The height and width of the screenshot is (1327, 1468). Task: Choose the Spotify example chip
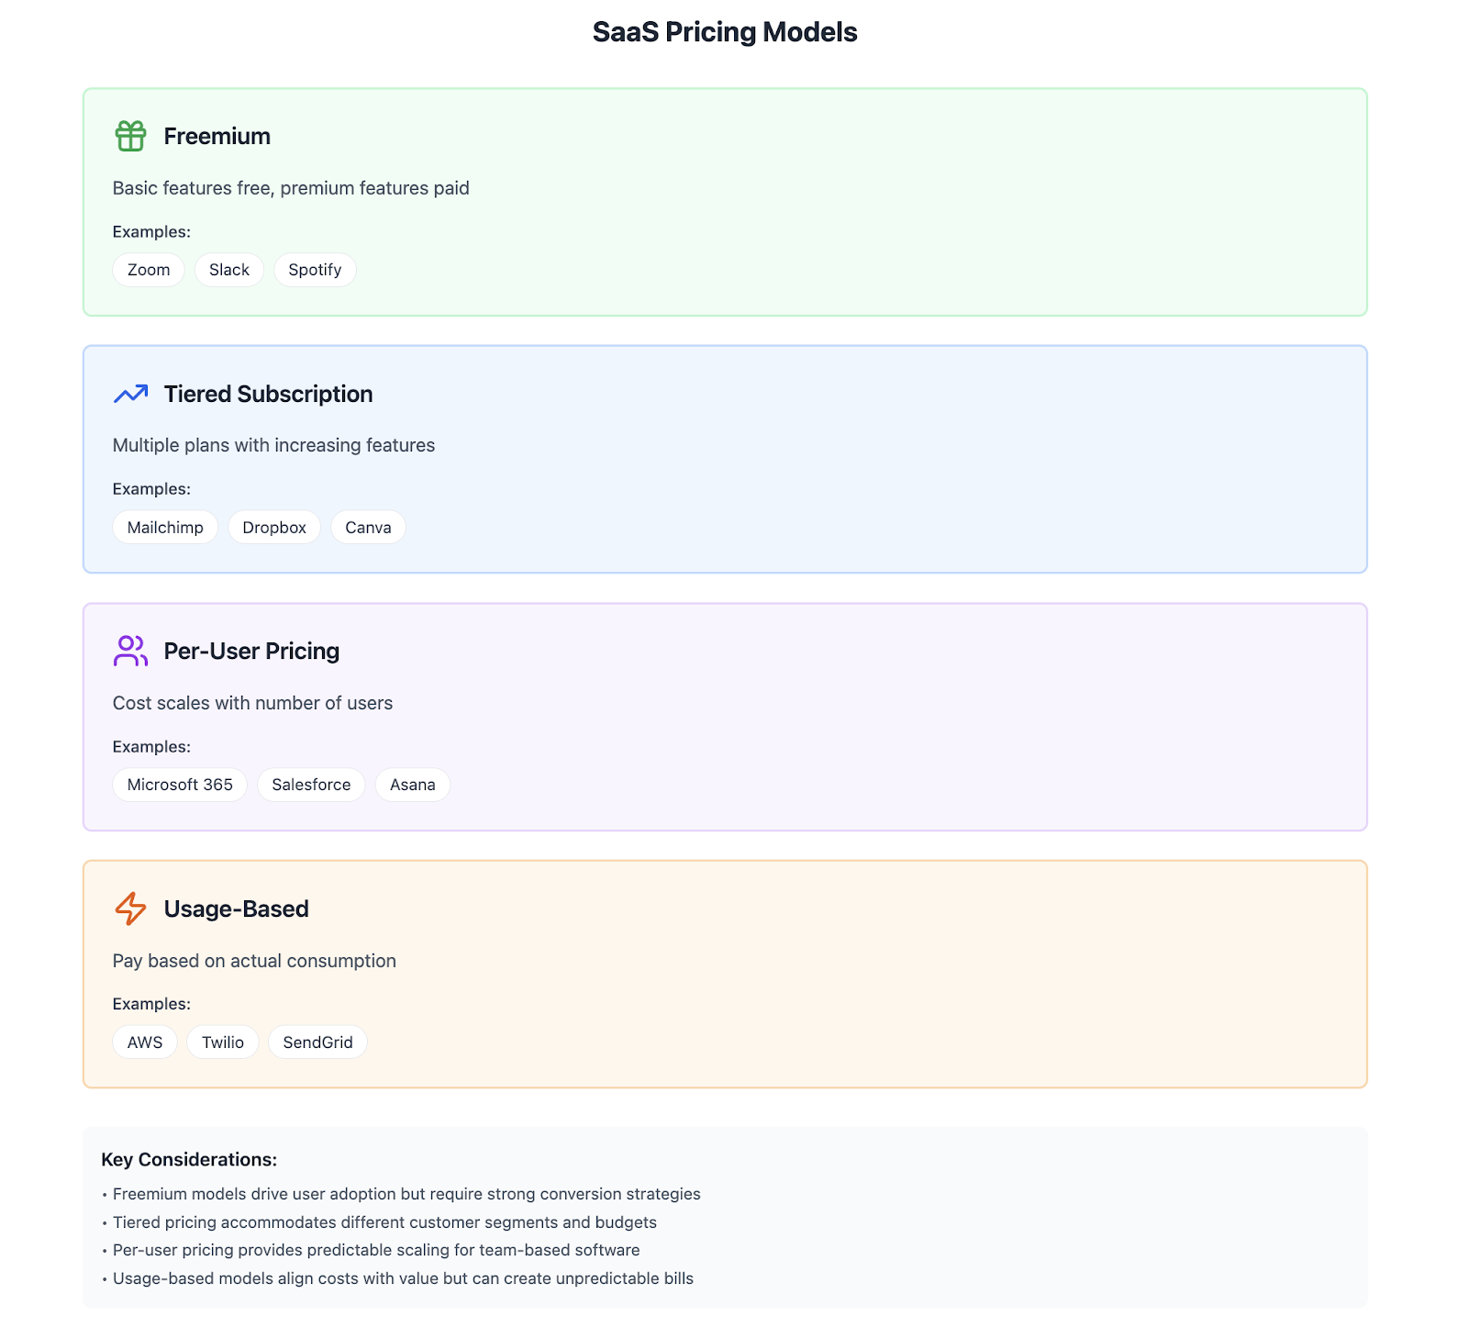[x=315, y=270]
